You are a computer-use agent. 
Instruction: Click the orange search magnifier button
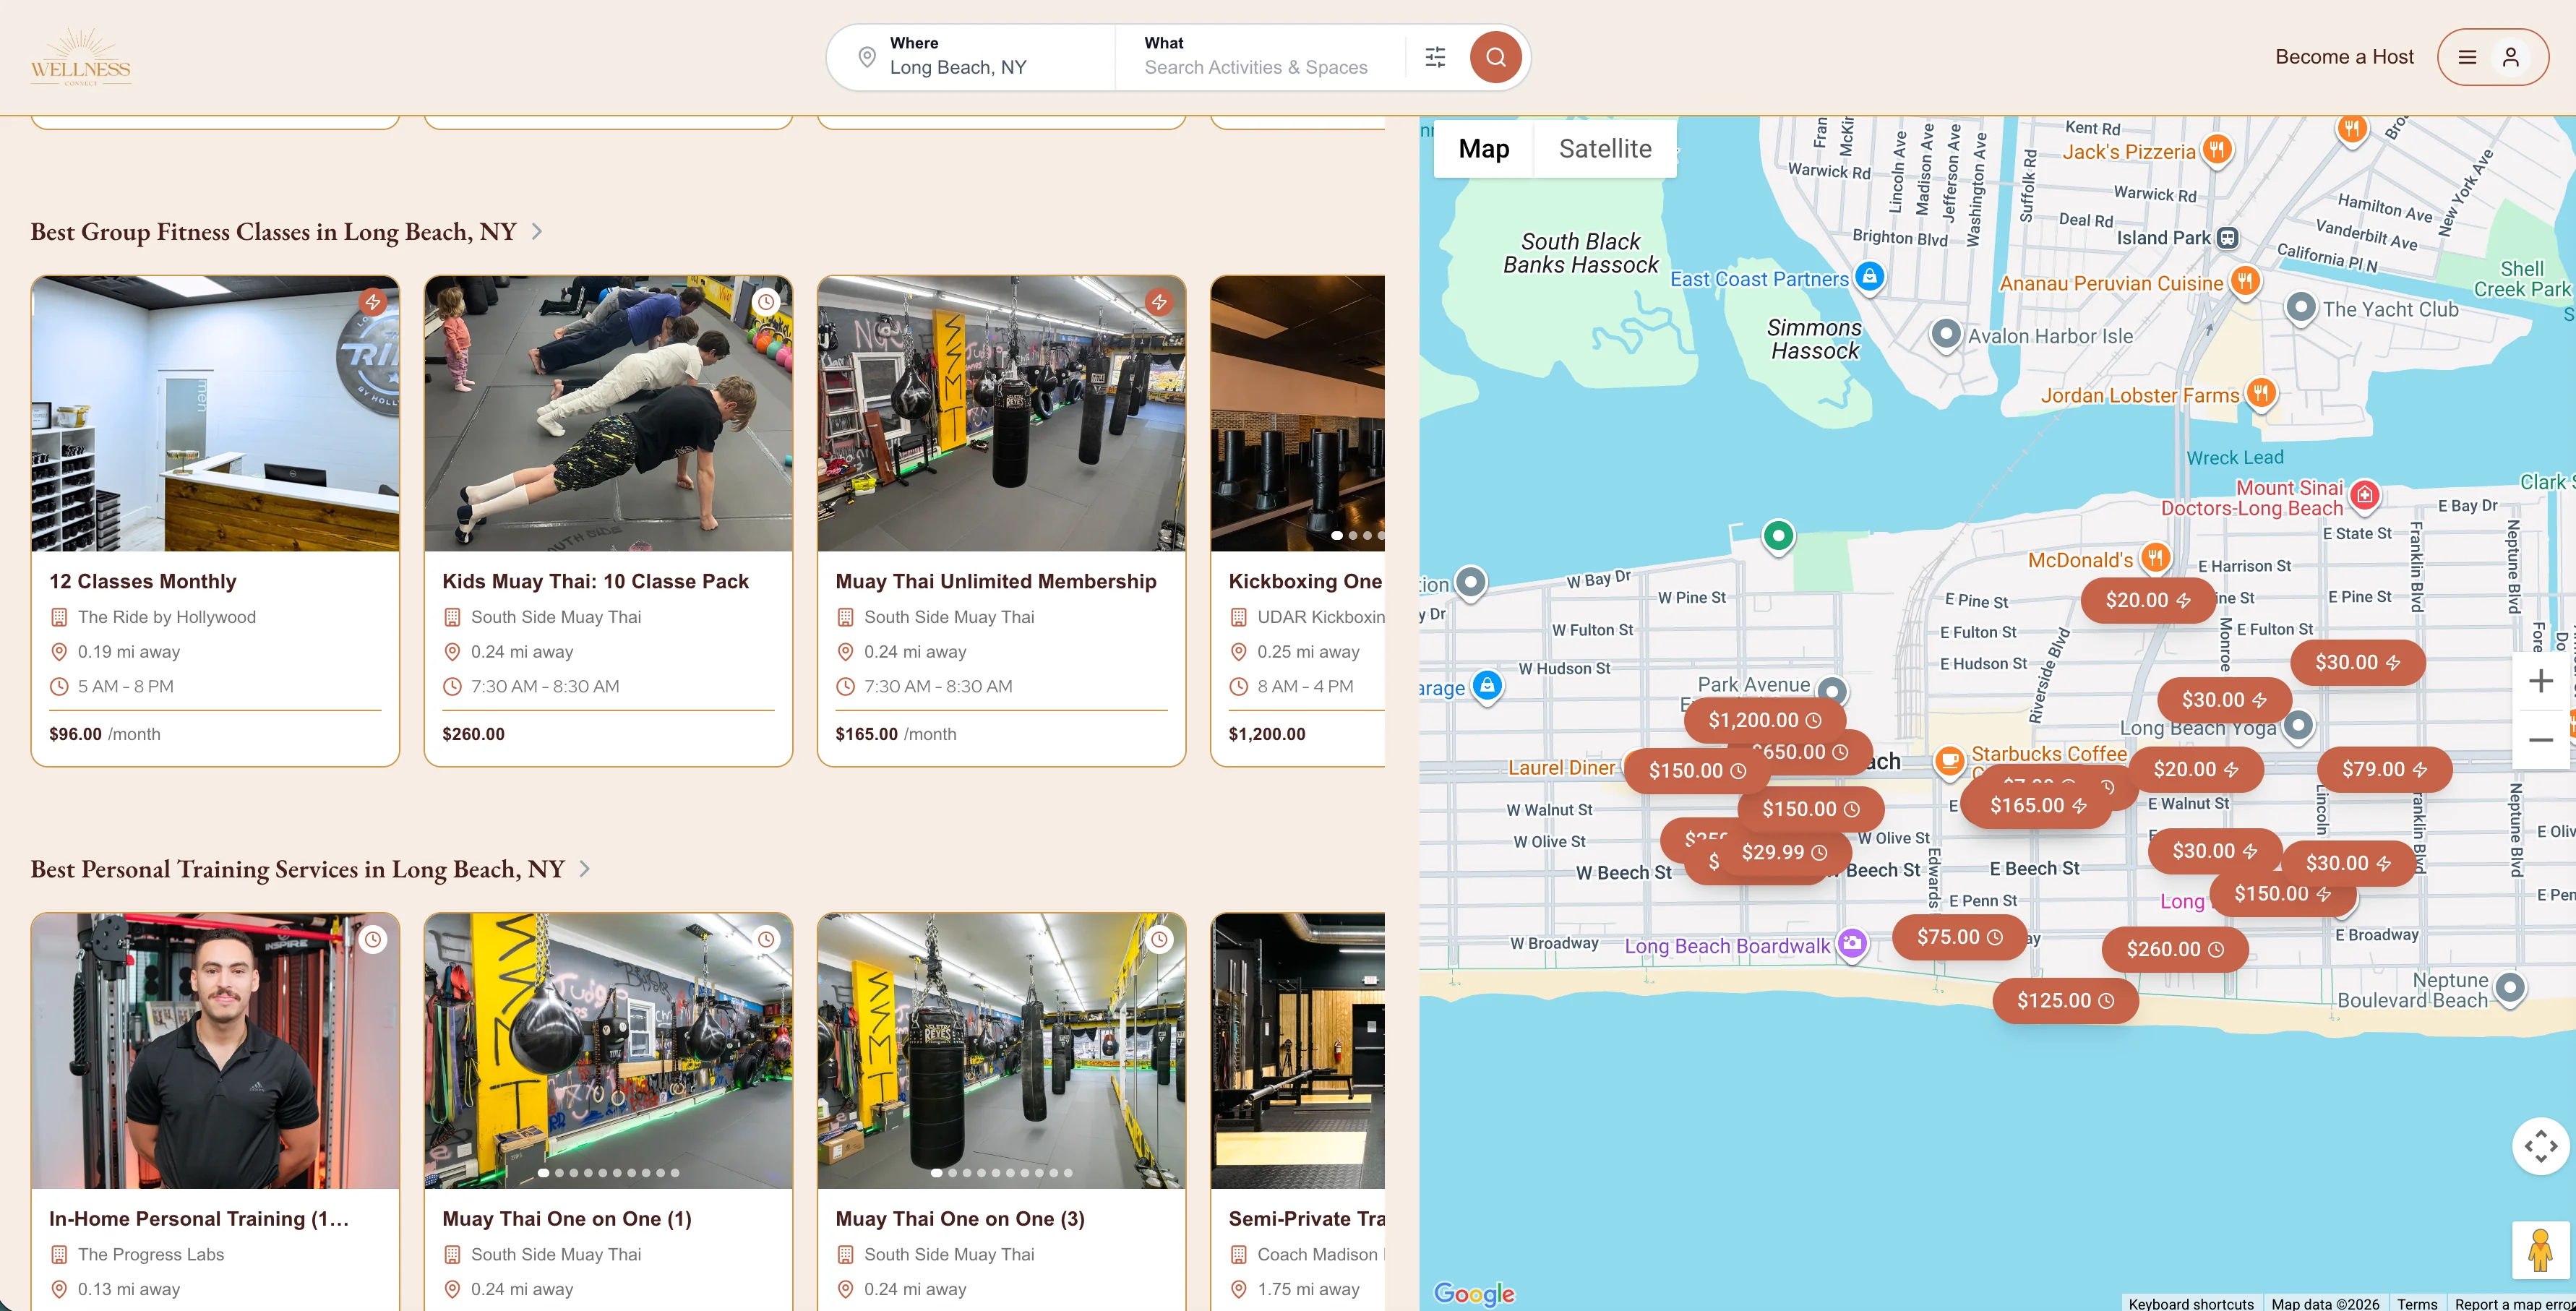coord(1495,57)
